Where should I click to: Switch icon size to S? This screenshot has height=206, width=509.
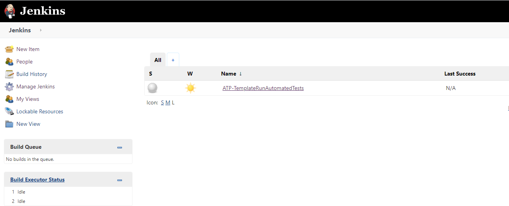pos(162,102)
